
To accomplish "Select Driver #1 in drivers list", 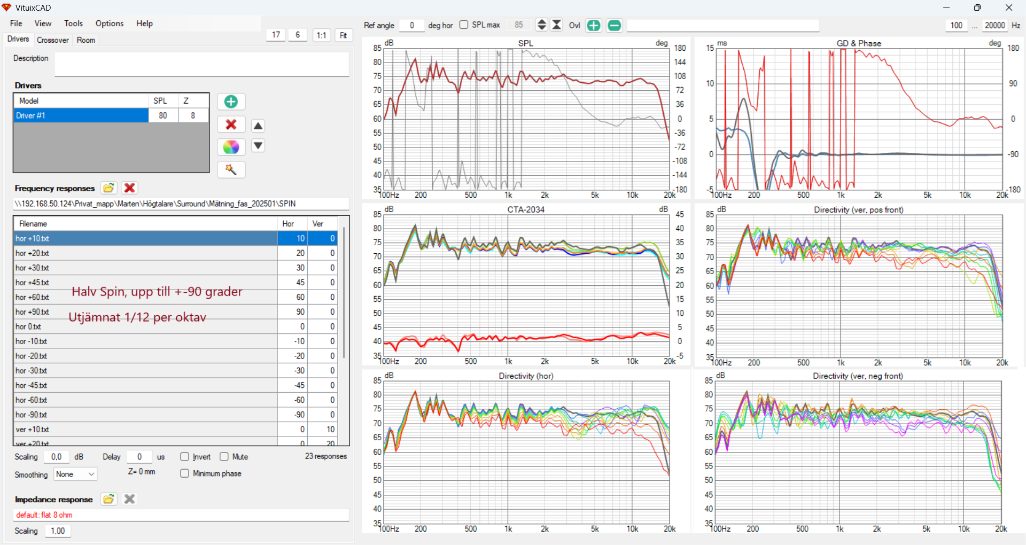I will pos(81,115).
